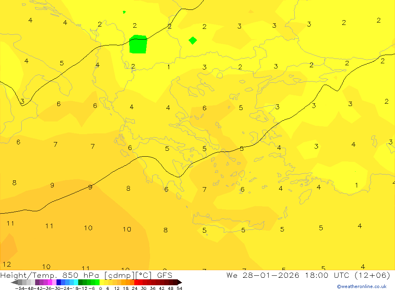Pick the cyan legend swatch
This screenshot has height=290, width=395.
click(76, 282)
